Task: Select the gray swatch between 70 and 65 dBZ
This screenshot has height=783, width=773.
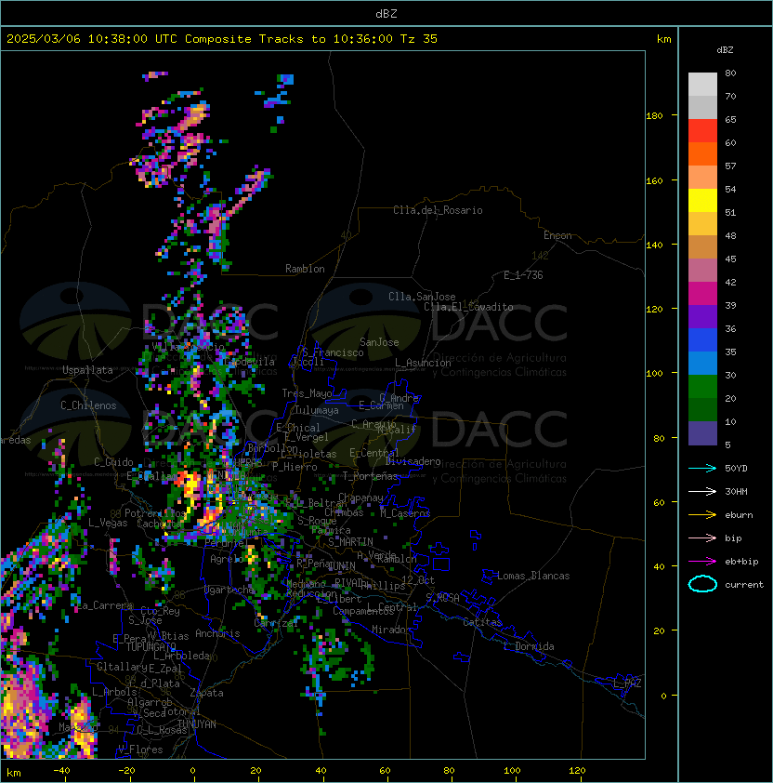Action: pos(702,107)
